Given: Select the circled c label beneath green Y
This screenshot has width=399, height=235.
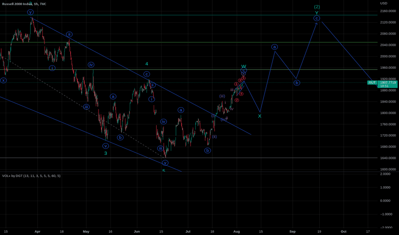Looking at the screenshot, I should (316, 18).
